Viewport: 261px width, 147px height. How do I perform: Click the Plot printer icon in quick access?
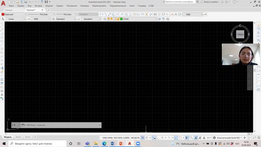click(26, 2)
